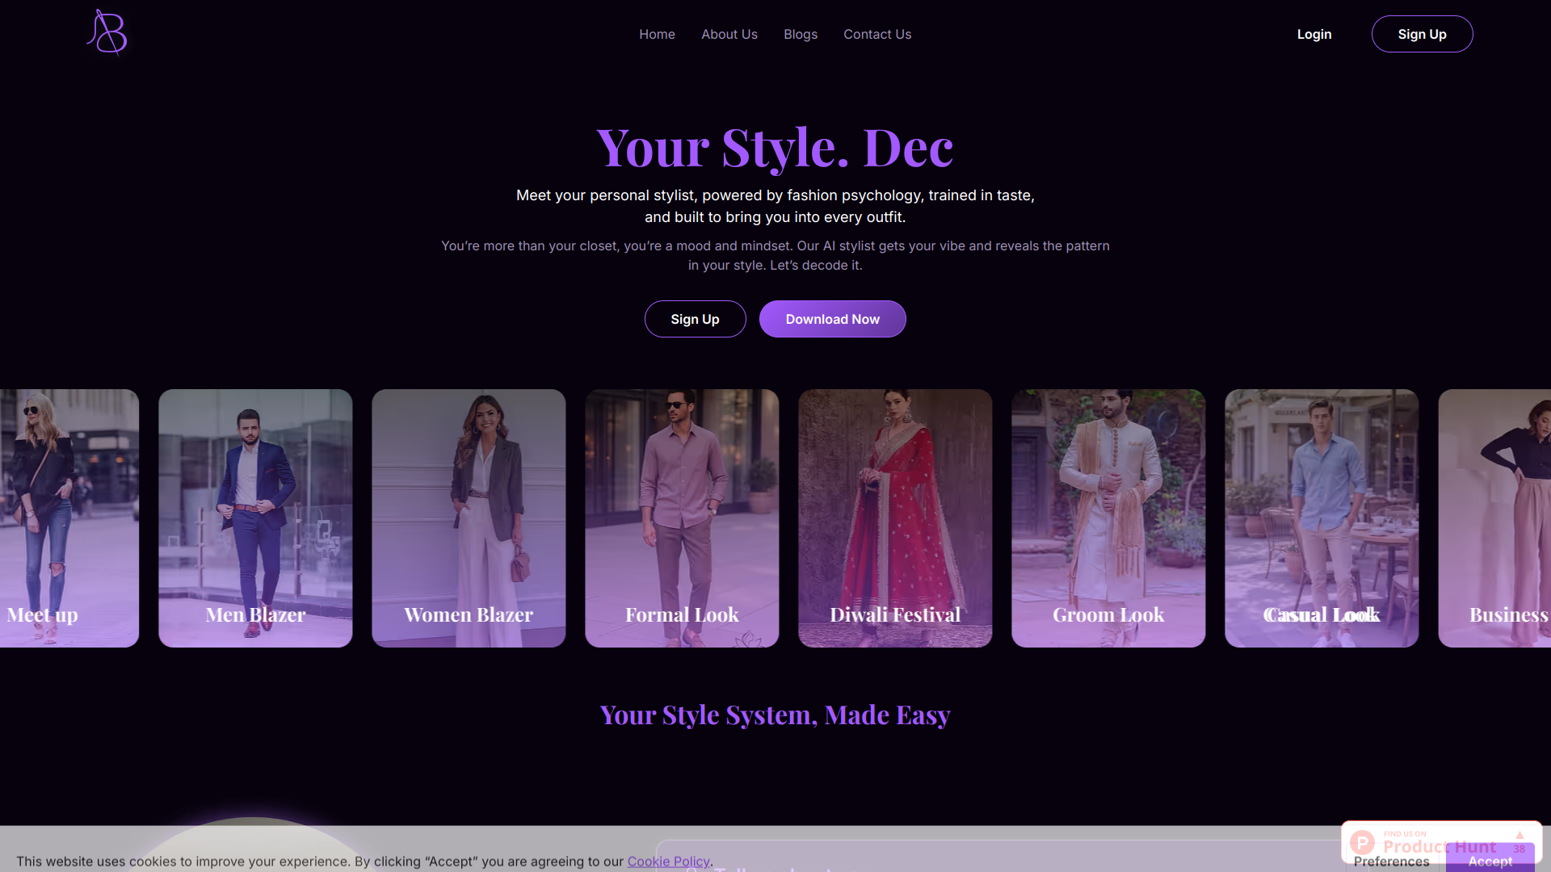The image size is (1551, 872).
Task: Click the Product Hunt P icon badge
Action: (x=1364, y=844)
